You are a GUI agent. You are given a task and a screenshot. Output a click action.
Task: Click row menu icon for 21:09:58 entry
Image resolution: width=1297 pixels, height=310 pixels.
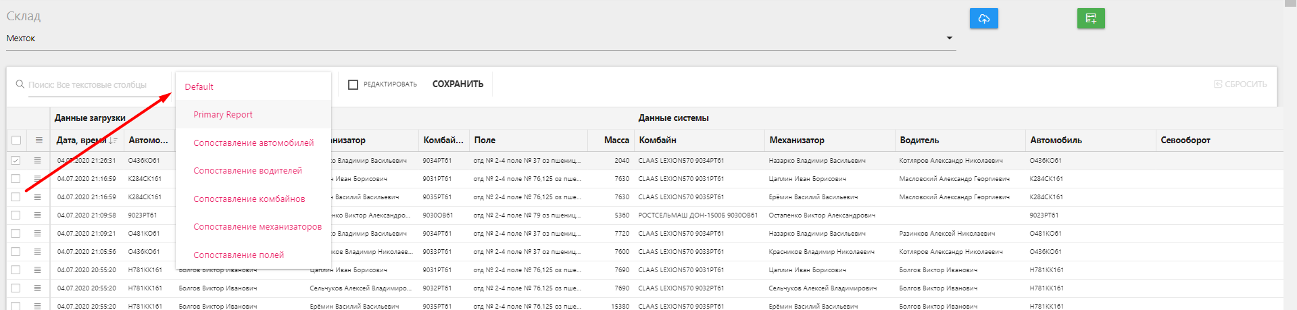[38, 215]
